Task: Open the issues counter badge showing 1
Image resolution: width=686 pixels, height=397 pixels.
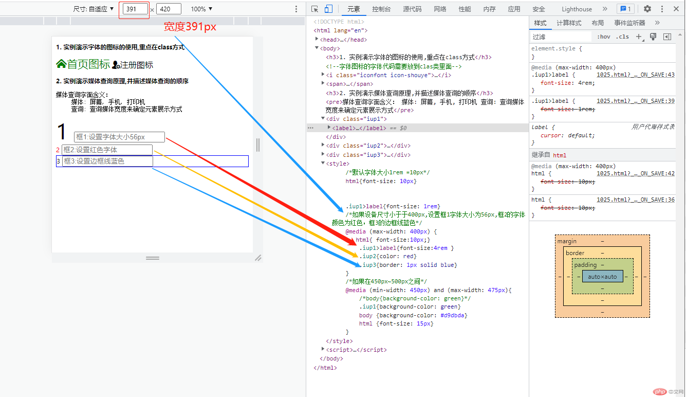Action: (625, 9)
